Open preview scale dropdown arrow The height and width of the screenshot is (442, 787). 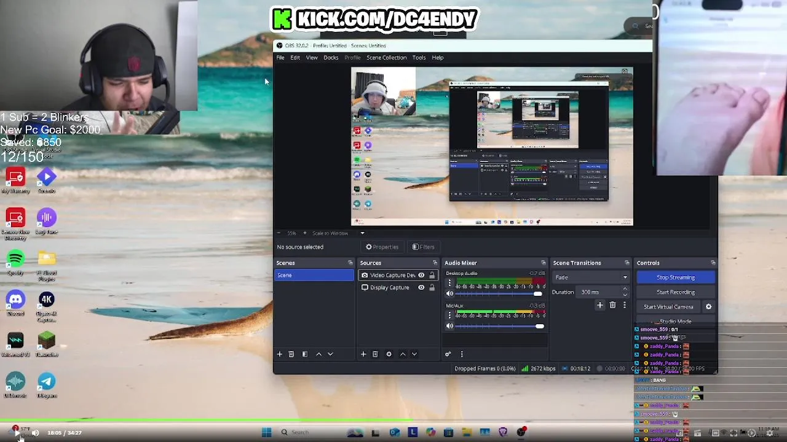362,233
